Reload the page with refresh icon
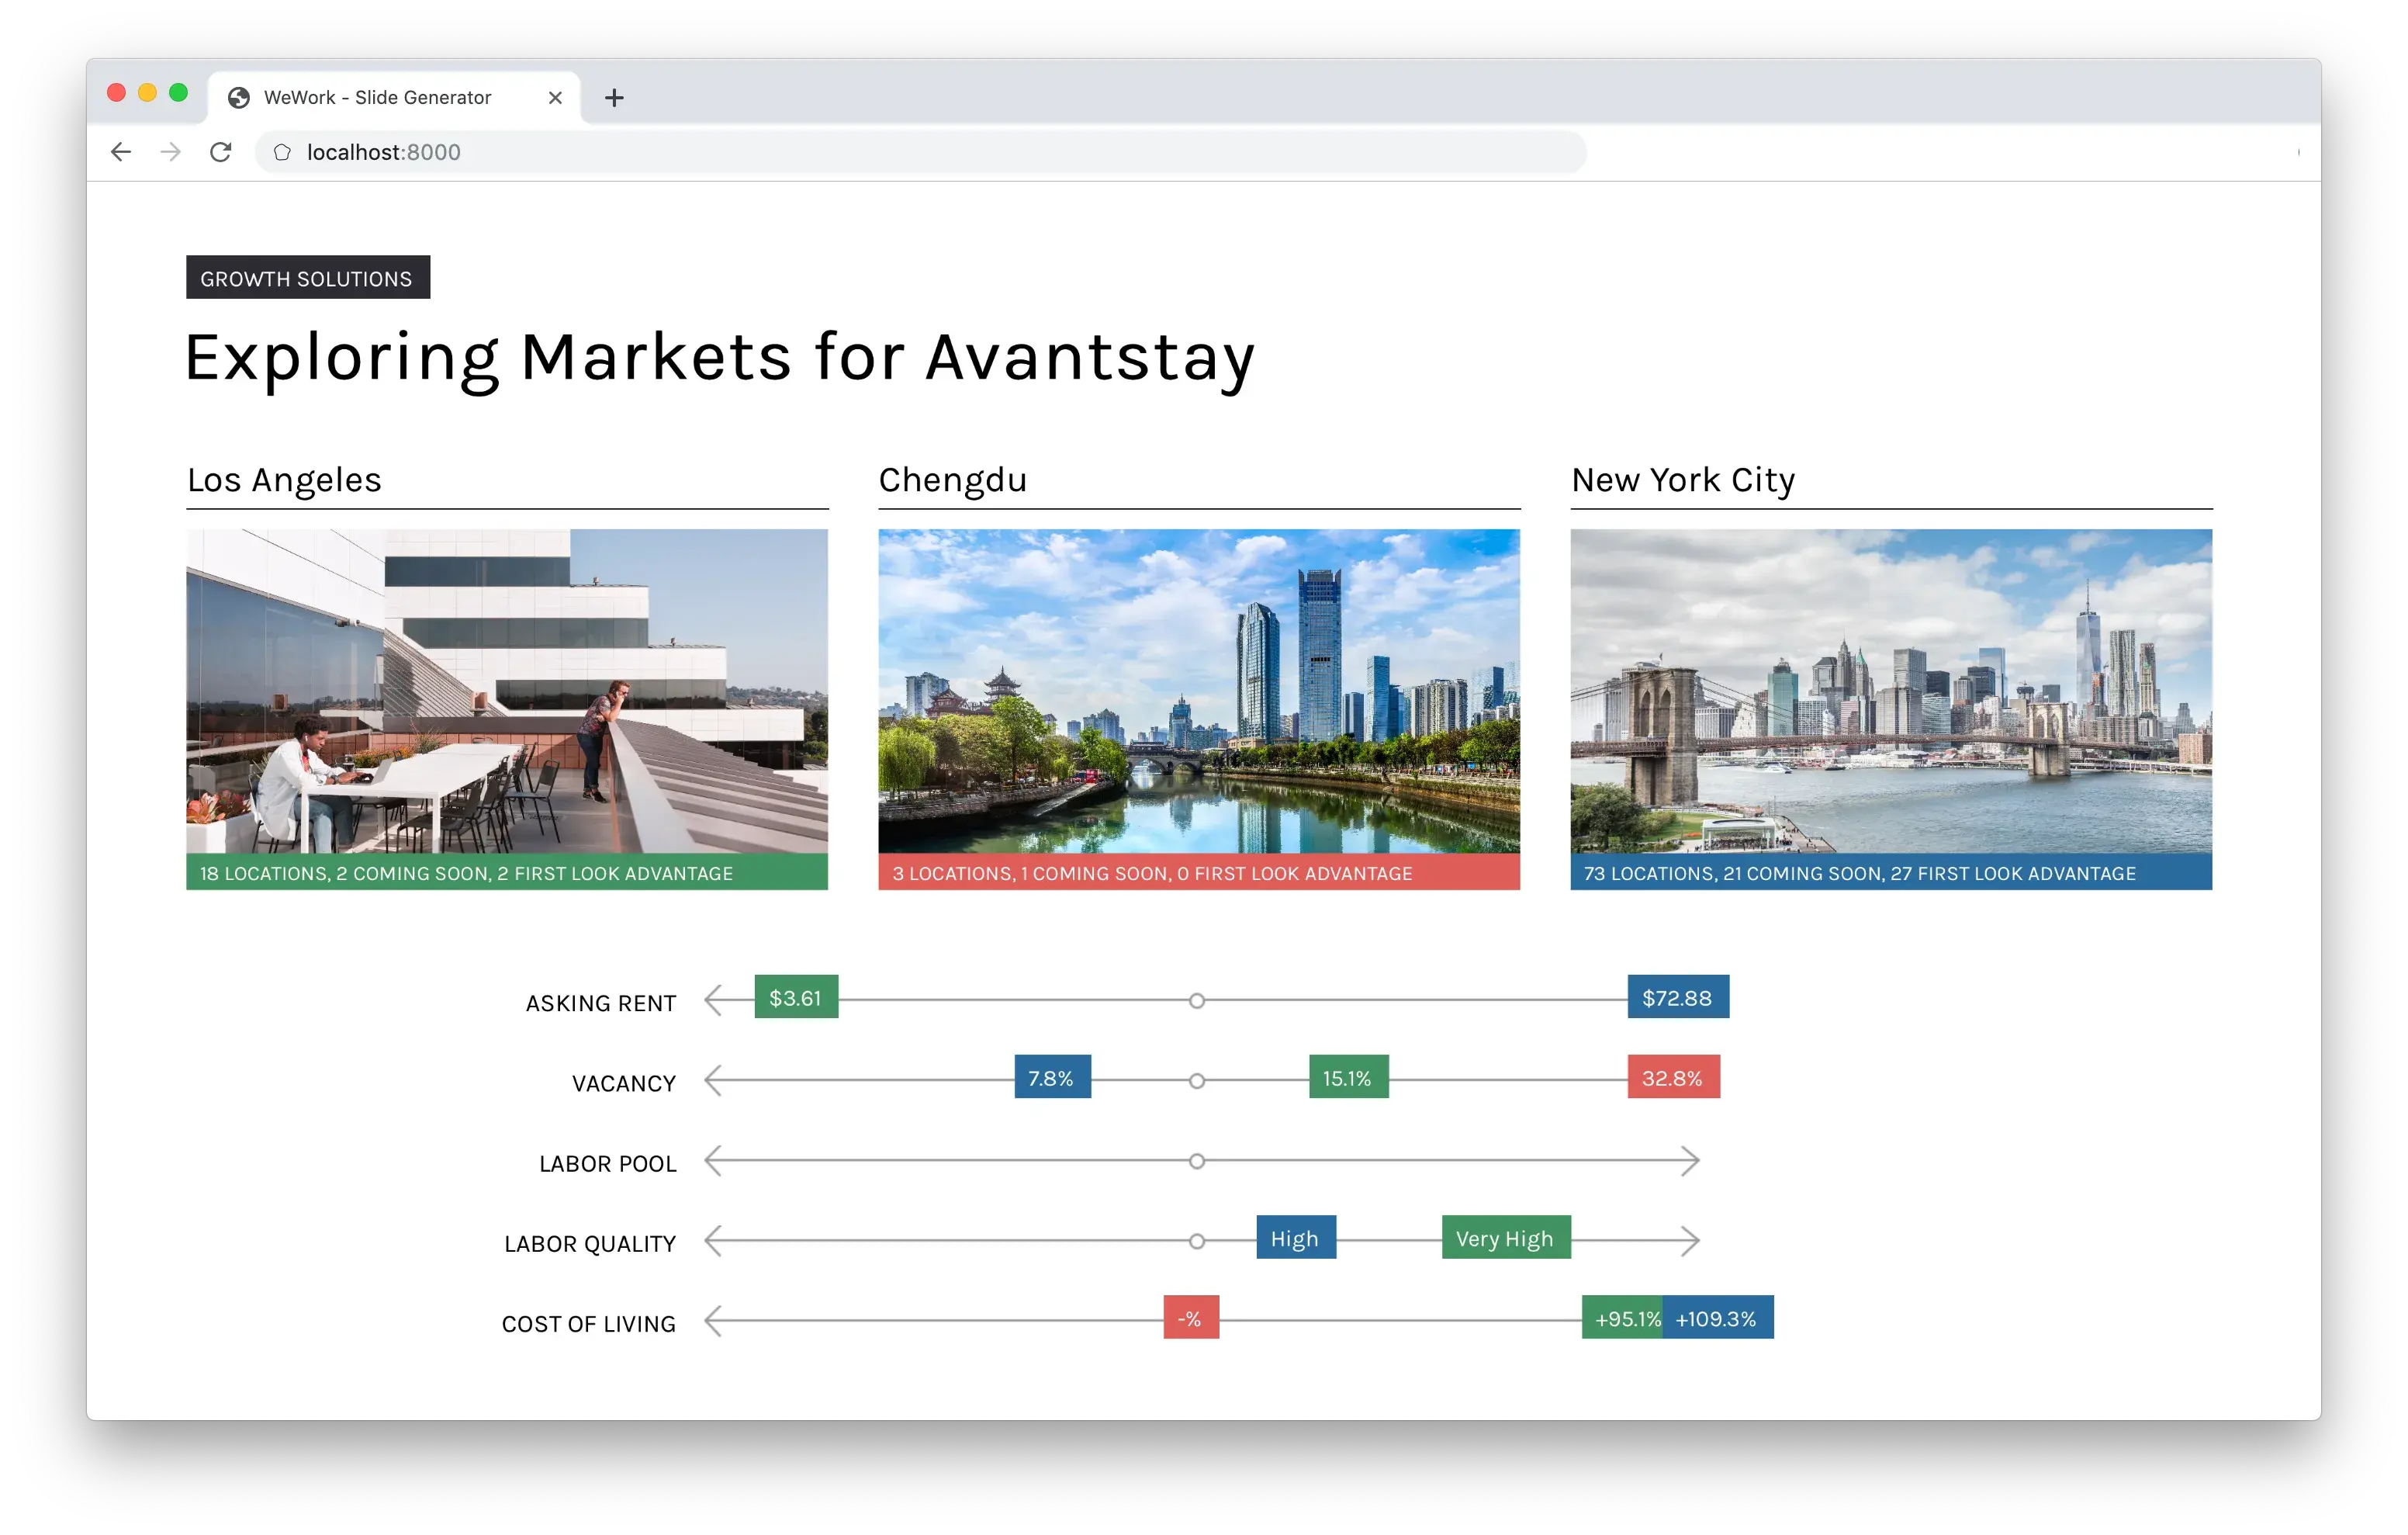The height and width of the screenshot is (1535, 2408). (221, 152)
